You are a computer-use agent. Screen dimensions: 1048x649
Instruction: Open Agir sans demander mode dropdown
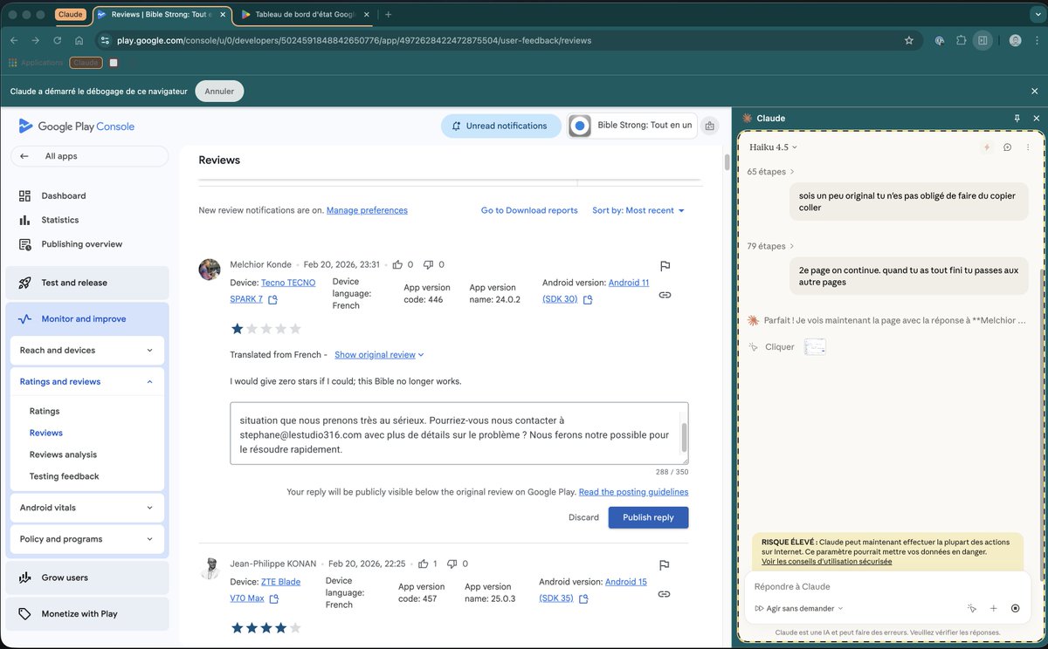(799, 609)
